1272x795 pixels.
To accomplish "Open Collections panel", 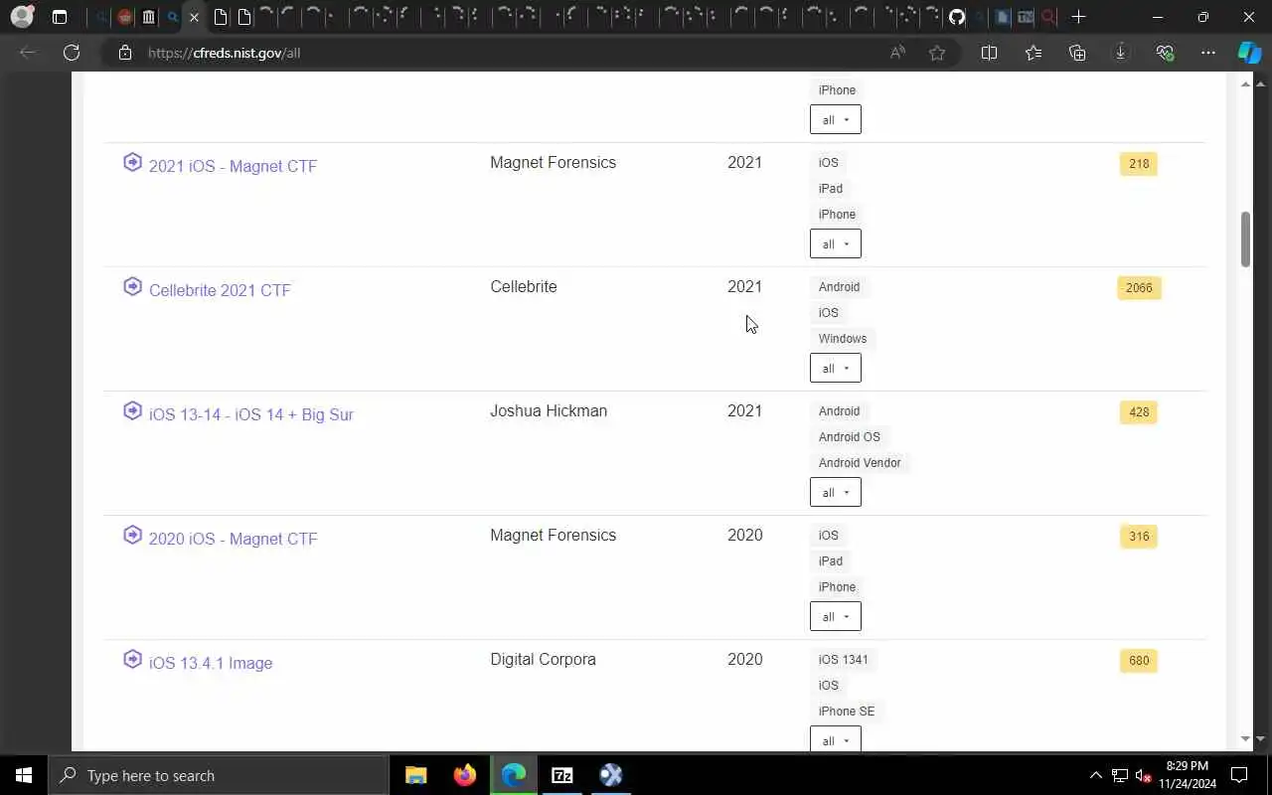I will (x=1077, y=53).
